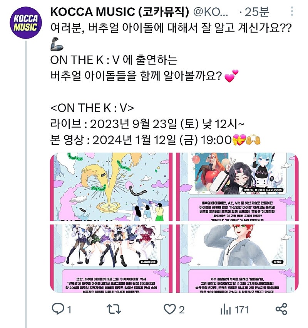The image size is (308, 328).
Task: Open the share icon
Action: coord(281,309)
